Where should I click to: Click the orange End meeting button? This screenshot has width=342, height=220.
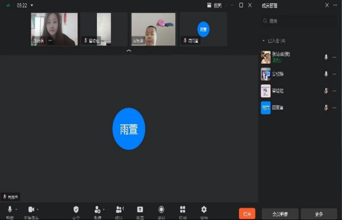(x=247, y=214)
